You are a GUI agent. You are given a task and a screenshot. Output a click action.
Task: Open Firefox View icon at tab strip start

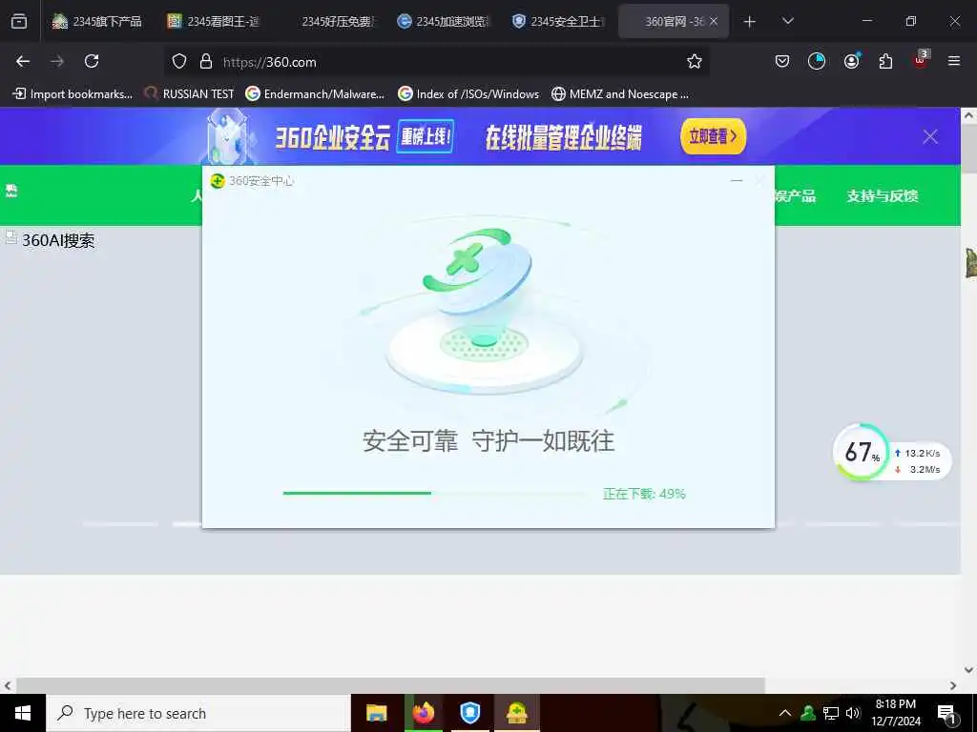click(x=19, y=21)
